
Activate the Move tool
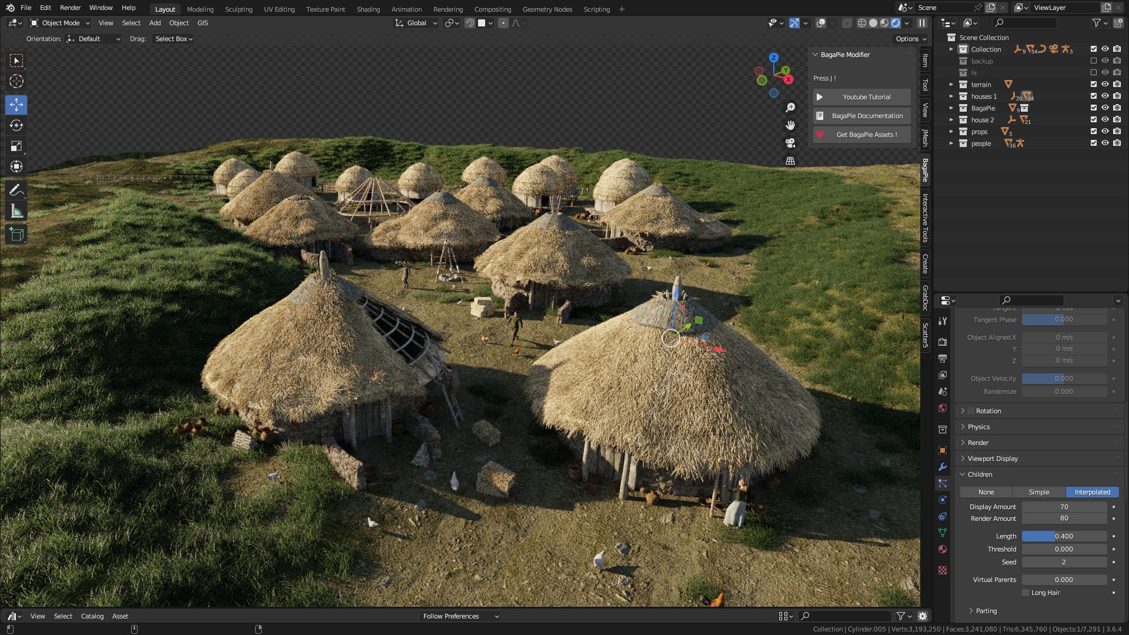pyautogui.click(x=16, y=105)
